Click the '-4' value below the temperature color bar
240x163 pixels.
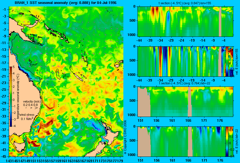(14, 126)
